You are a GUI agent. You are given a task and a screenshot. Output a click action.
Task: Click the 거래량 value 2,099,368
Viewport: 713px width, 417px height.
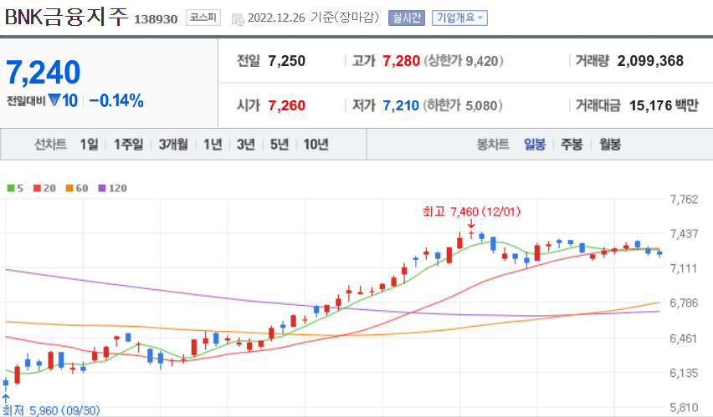coord(650,61)
